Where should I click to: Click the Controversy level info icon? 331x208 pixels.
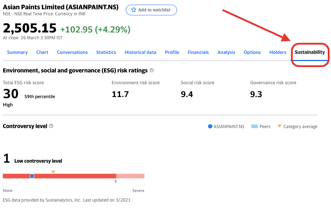(51, 126)
